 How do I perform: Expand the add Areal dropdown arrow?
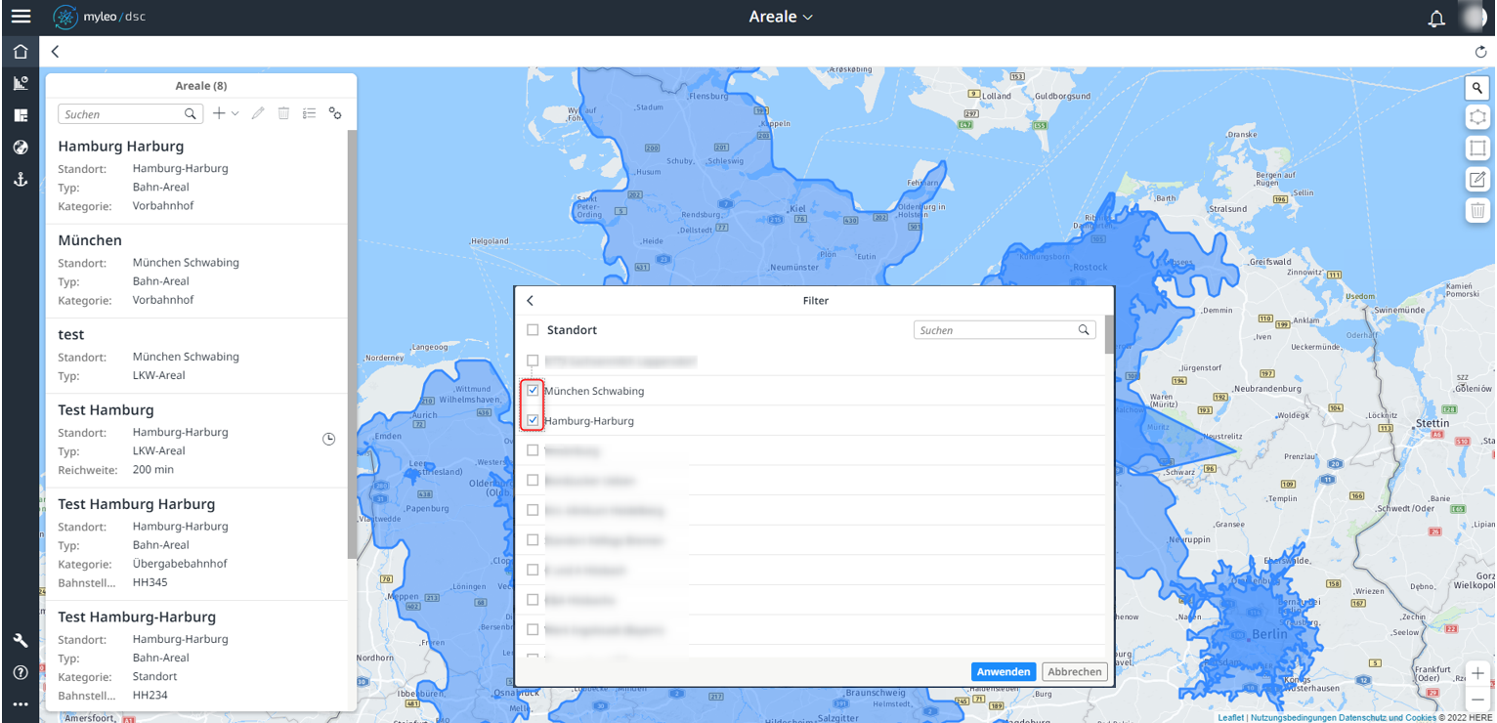pos(235,114)
